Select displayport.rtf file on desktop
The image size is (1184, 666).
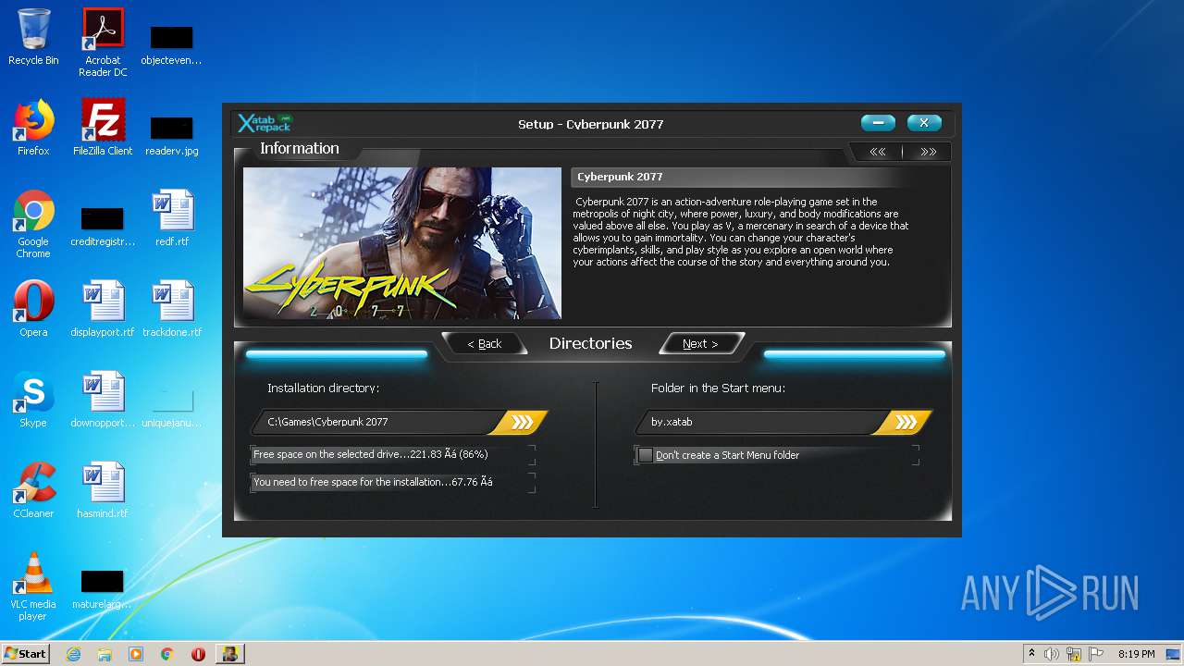point(103,309)
